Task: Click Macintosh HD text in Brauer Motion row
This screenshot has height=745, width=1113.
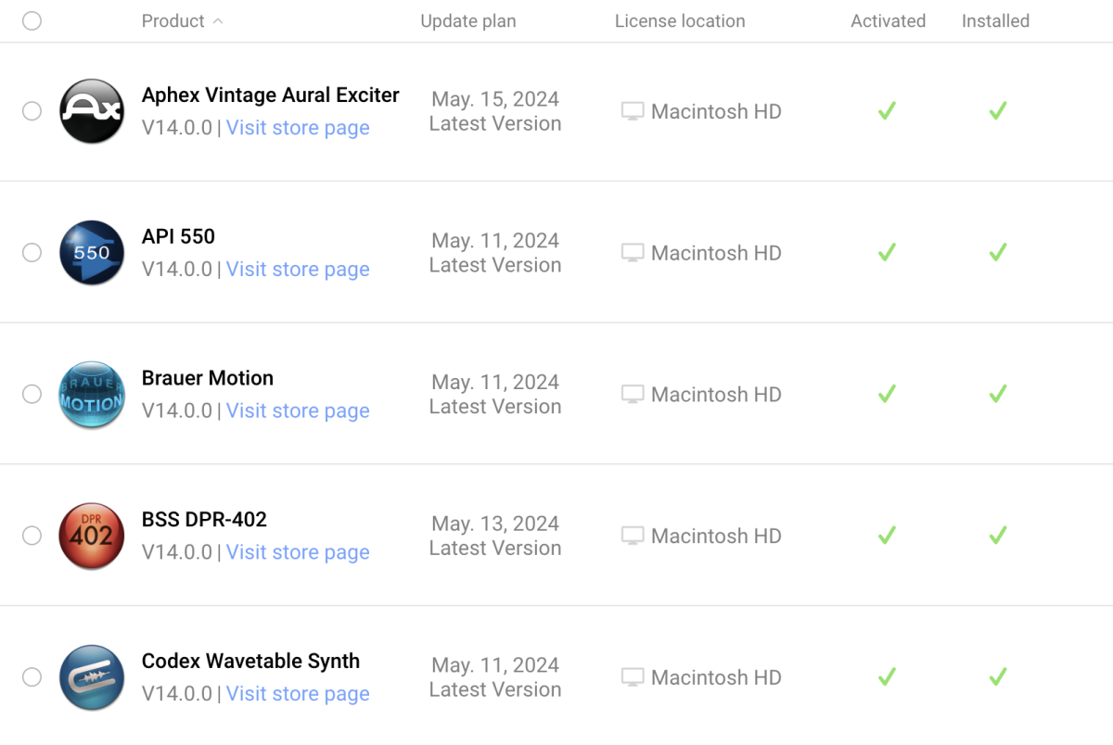Action: click(x=716, y=395)
